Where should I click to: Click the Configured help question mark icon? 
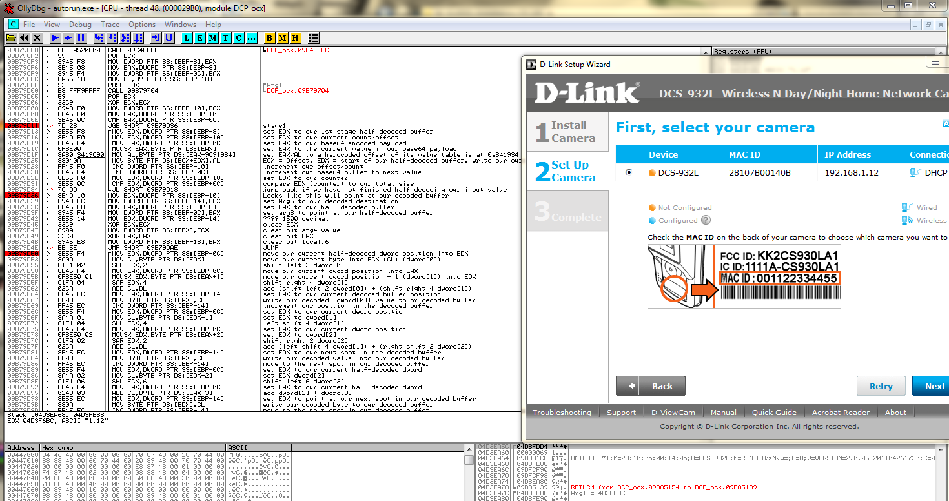pyautogui.click(x=706, y=220)
